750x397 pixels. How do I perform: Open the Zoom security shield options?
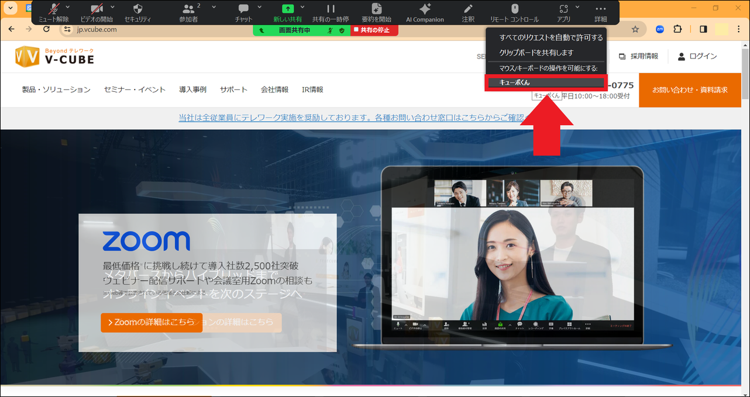(x=137, y=12)
